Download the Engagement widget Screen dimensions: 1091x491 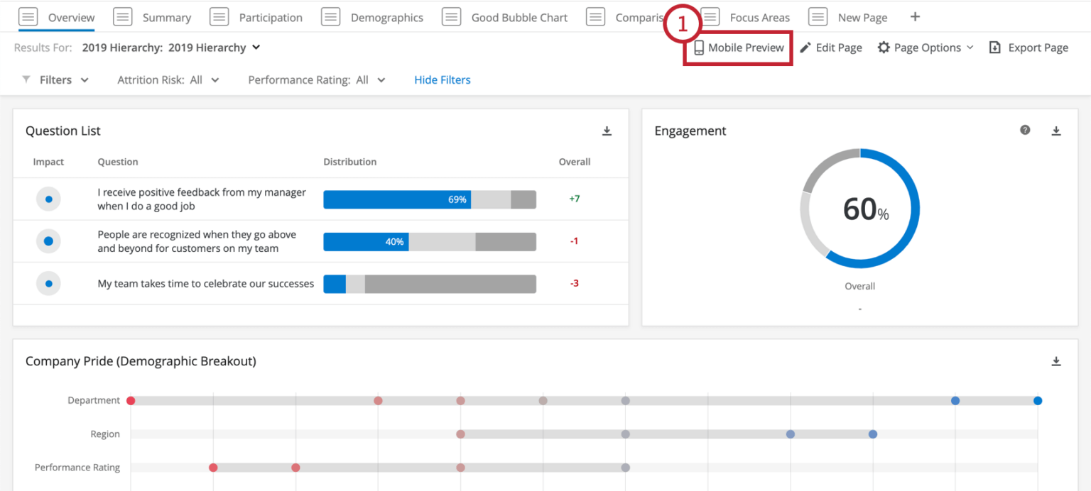tap(1056, 131)
